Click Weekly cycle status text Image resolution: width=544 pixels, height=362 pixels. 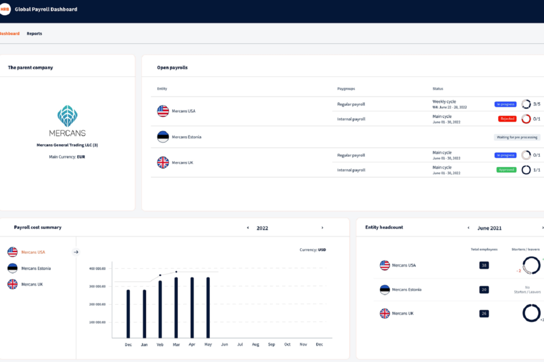(x=444, y=102)
